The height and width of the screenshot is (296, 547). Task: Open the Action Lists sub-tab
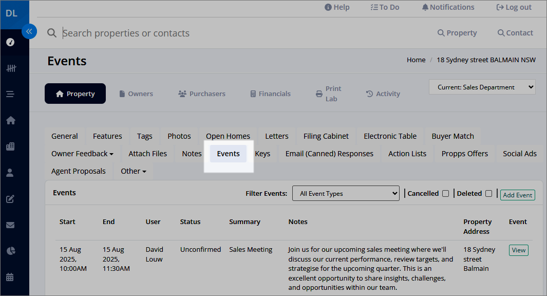tap(407, 154)
